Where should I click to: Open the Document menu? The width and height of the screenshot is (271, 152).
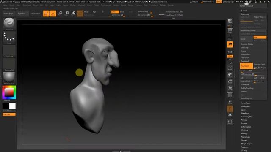point(27,5)
